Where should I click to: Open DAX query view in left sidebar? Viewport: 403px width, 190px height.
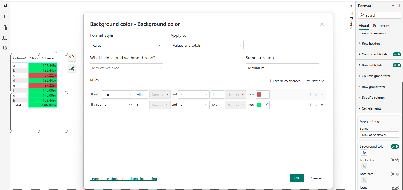point(5,38)
